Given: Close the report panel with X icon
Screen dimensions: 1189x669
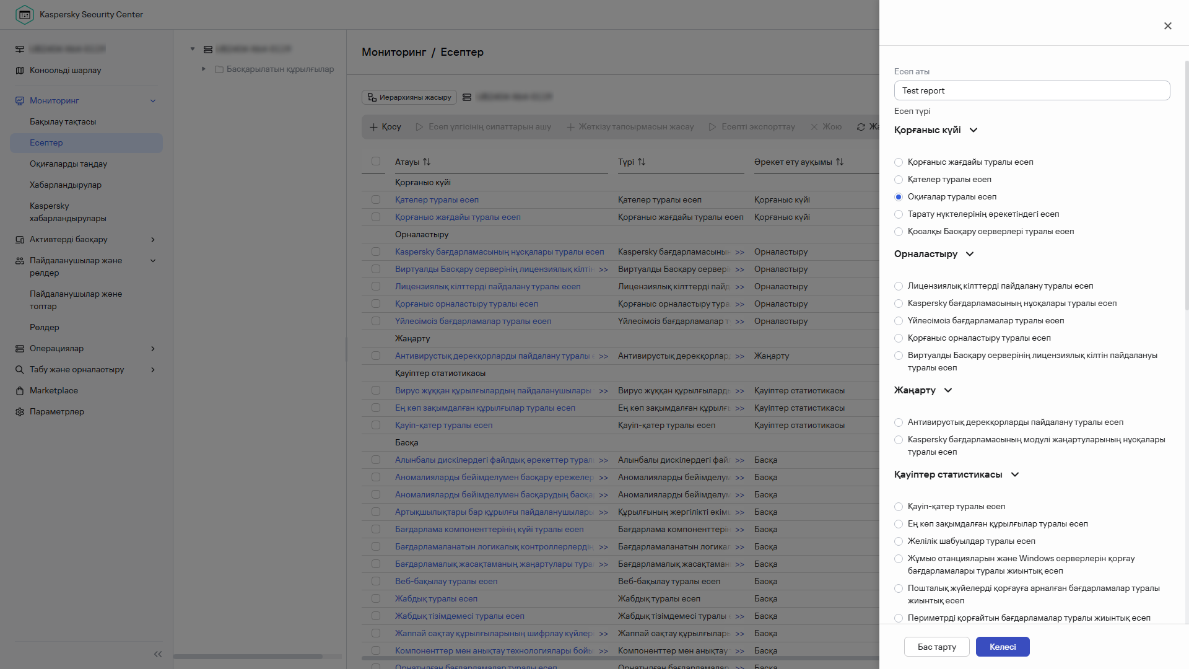Looking at the screenshot, I should point(1168,26).
